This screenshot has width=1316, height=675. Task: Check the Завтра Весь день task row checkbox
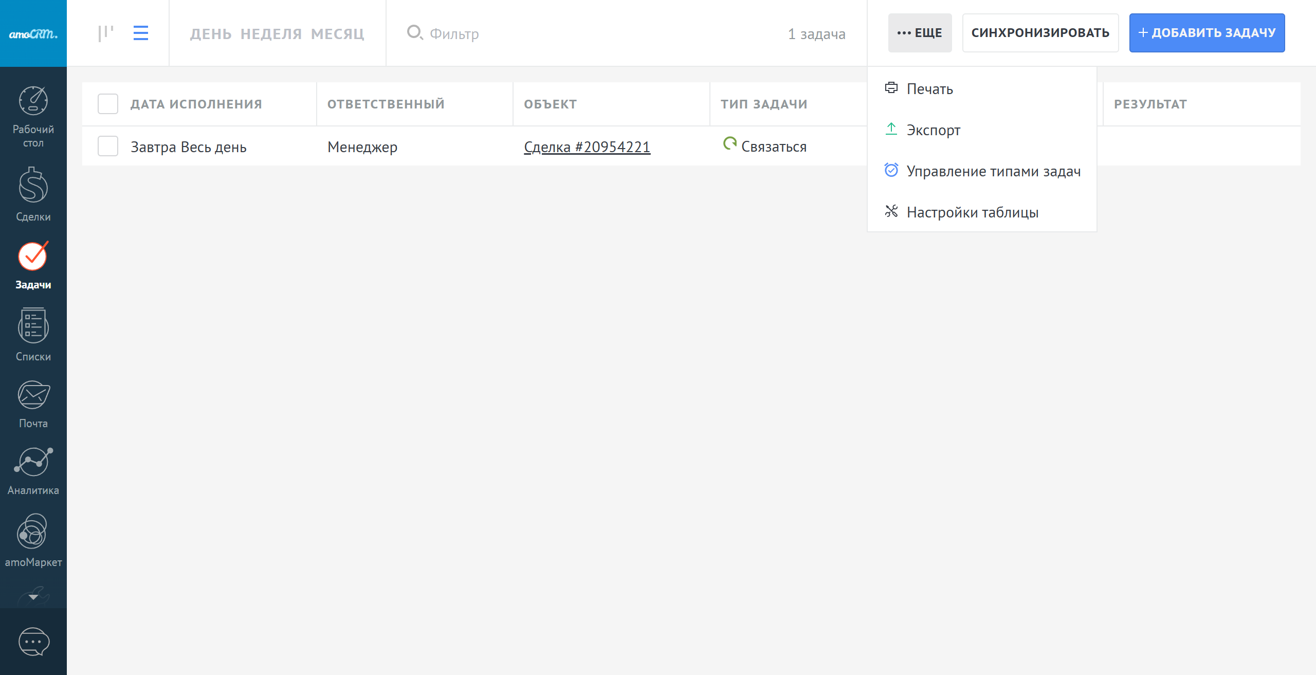(108, 147)
